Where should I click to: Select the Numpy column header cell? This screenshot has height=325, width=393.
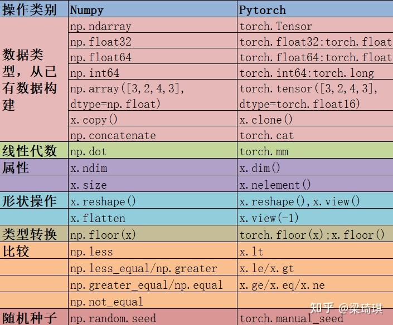pyautogui.click(x=153, y=9)
